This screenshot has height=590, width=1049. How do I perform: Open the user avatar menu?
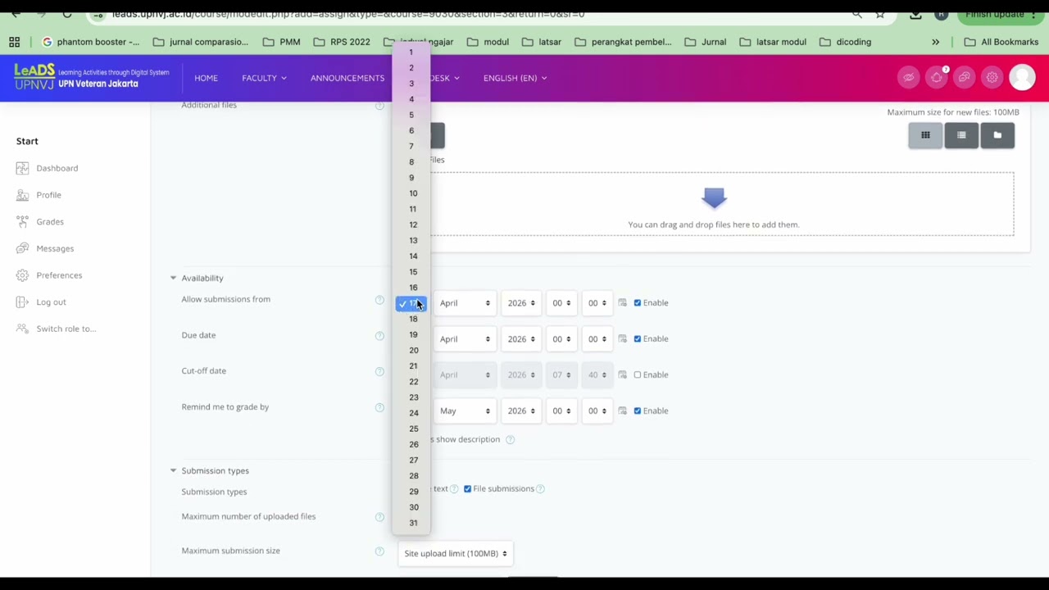pyautogui.click(x=1022, y=78)
